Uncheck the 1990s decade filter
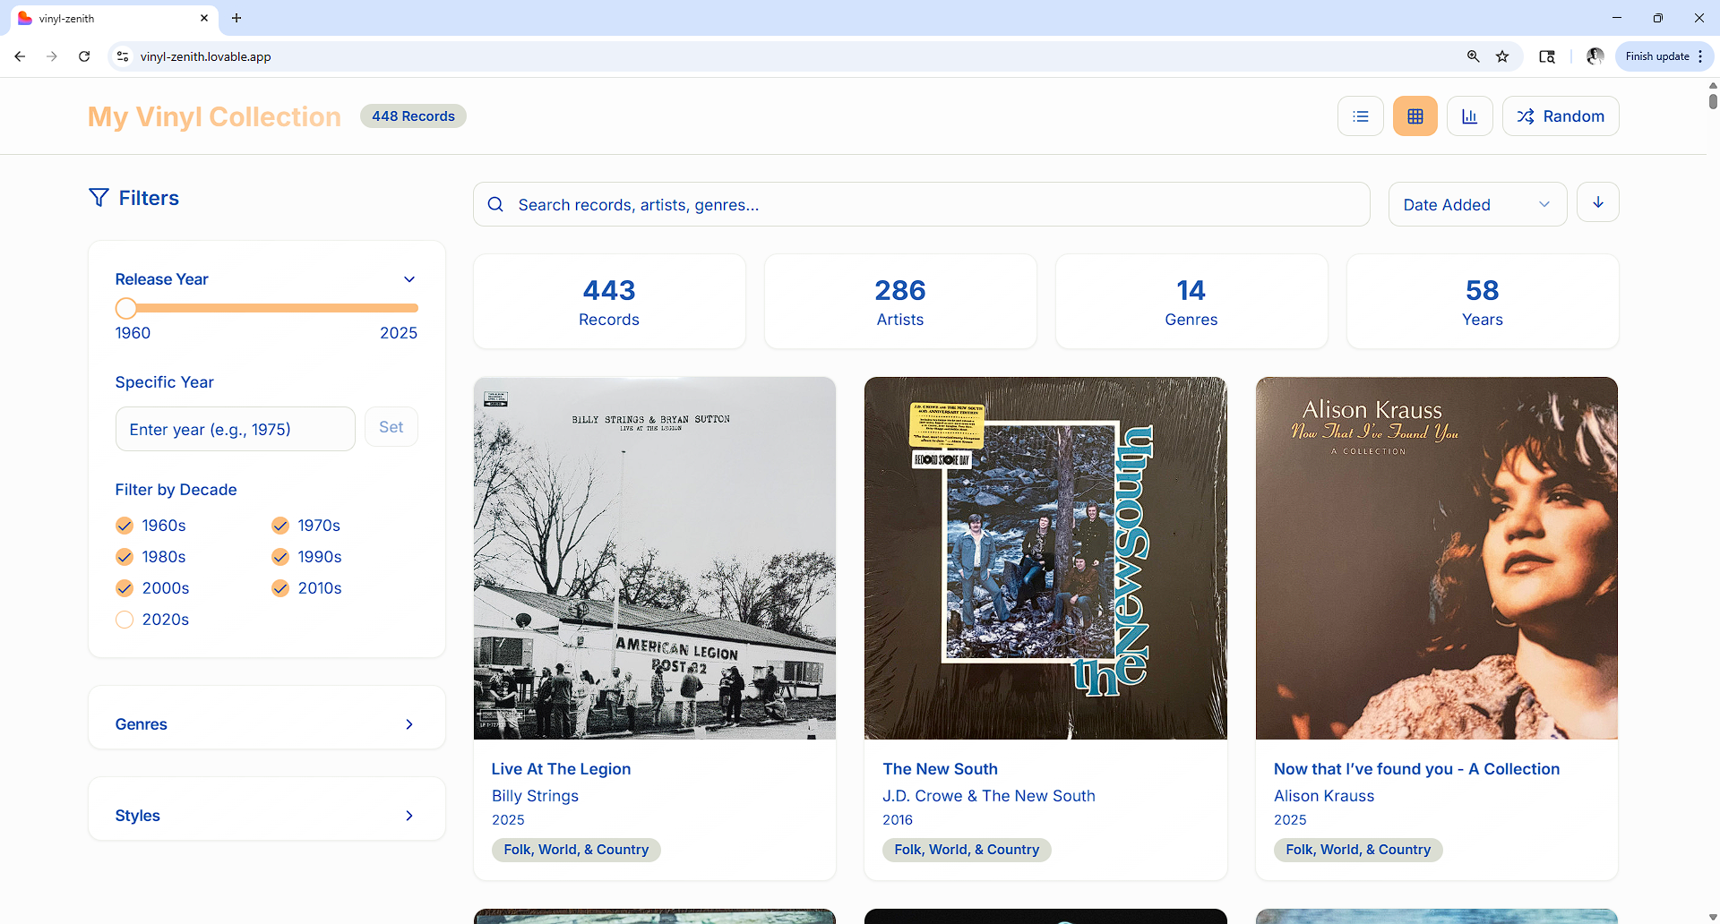1720x924 pixels. click(x=280, y=557)
